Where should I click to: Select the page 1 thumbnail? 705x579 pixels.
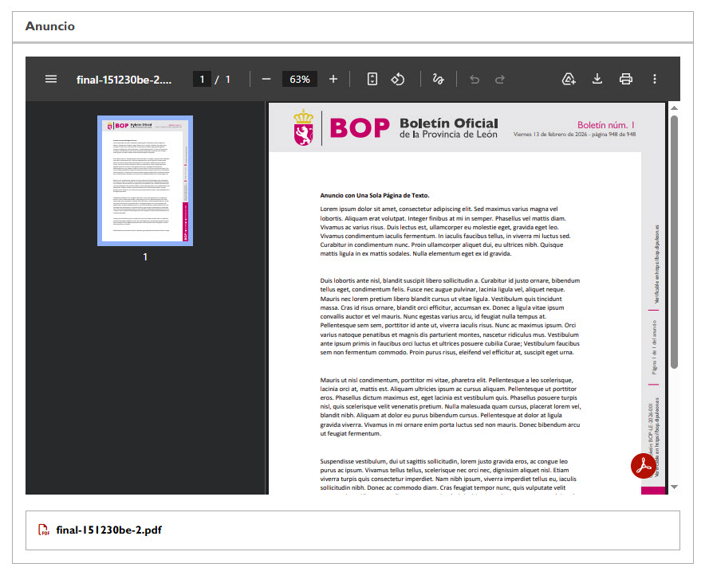145,180
